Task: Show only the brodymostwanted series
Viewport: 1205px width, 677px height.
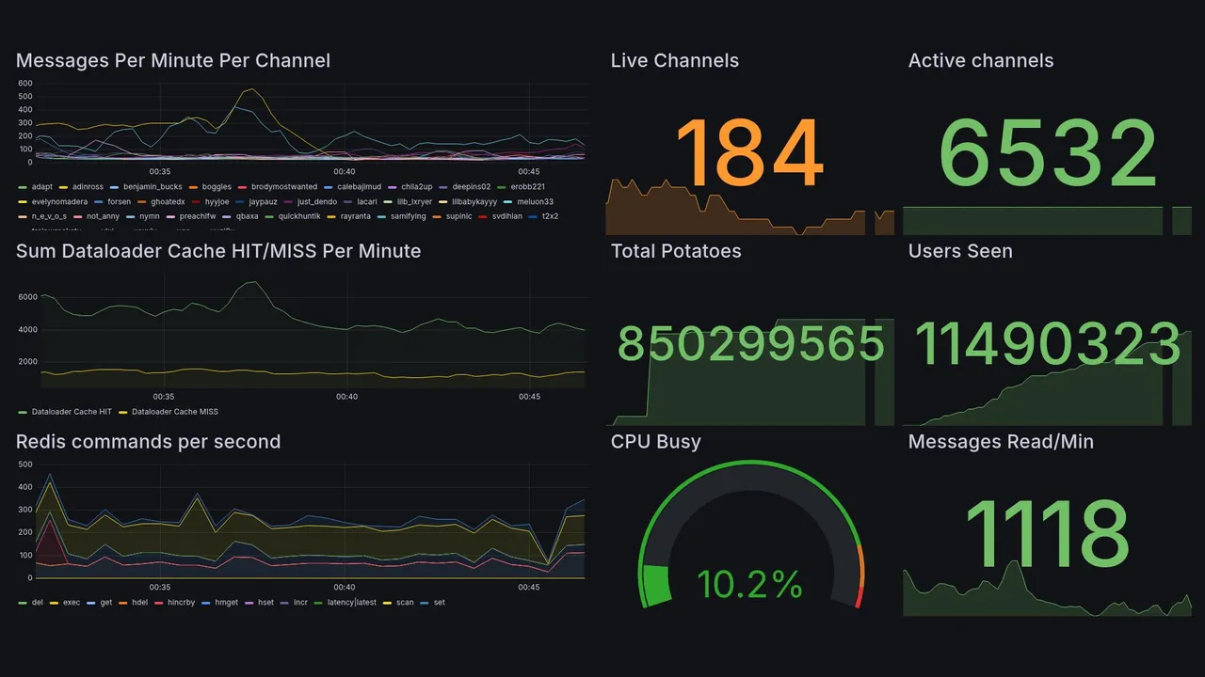Action: [284, 187]
